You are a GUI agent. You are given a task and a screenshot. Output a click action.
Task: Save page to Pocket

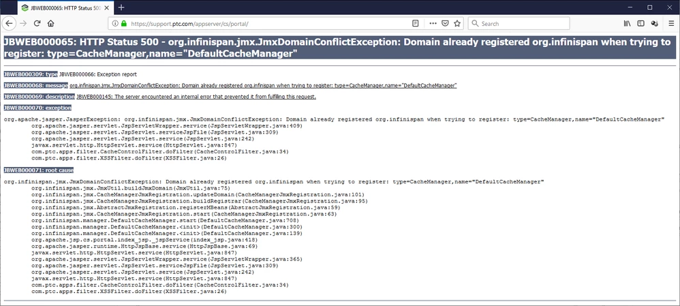point(445,23)
